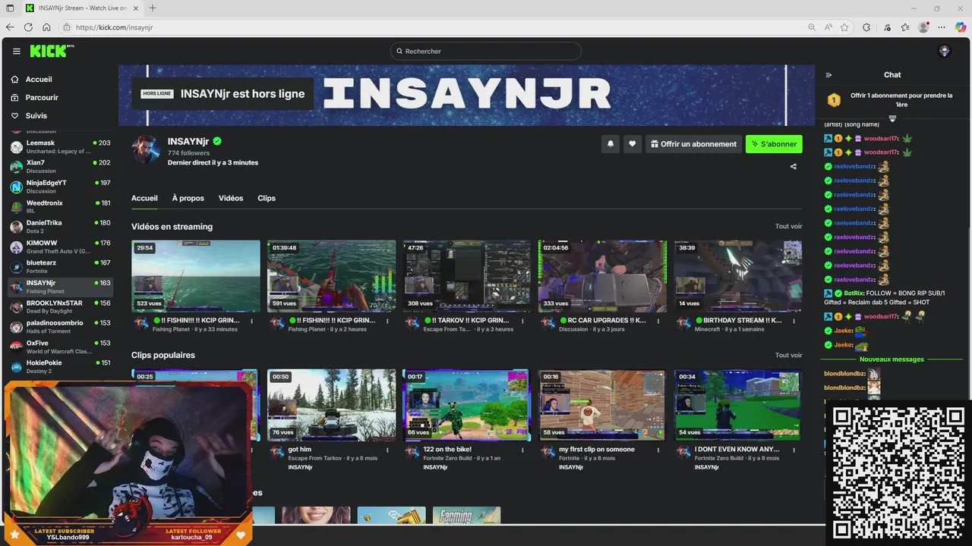
Task: Open the Leemask channel in sidebar
Action: [59, 147]
